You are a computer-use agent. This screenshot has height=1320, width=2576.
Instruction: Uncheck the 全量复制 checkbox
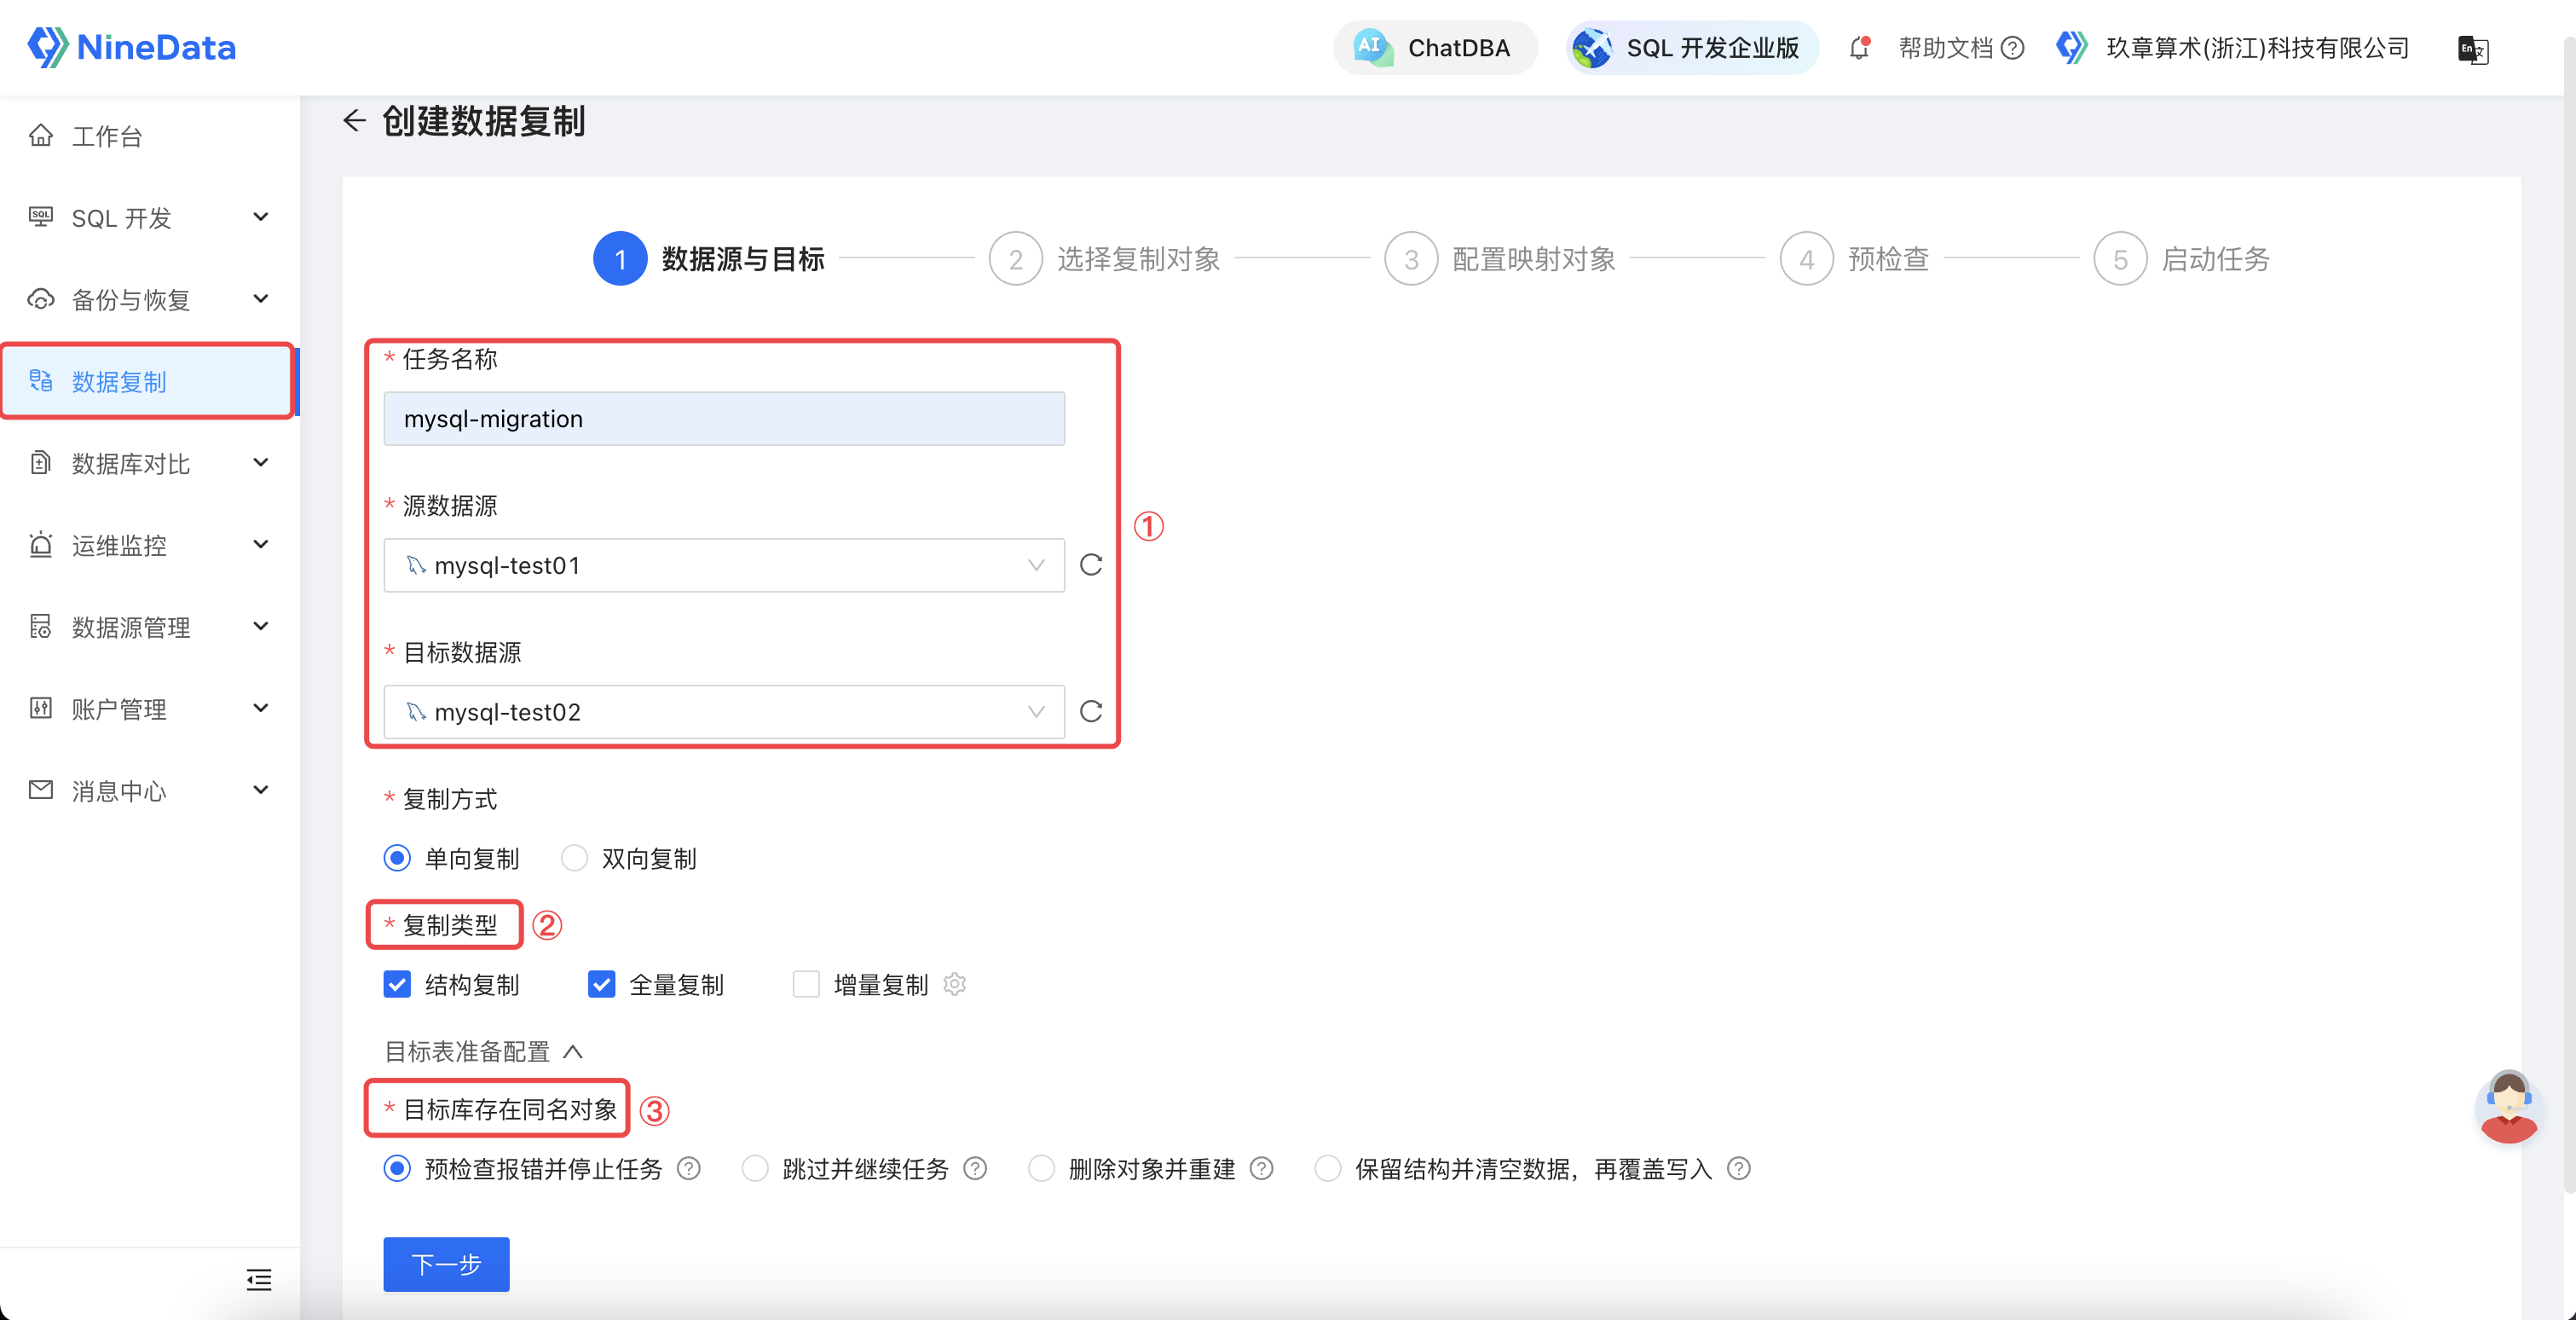tap(601, 985)
